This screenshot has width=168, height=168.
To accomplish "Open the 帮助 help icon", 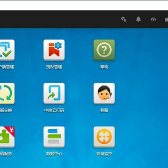I will 104,50.
